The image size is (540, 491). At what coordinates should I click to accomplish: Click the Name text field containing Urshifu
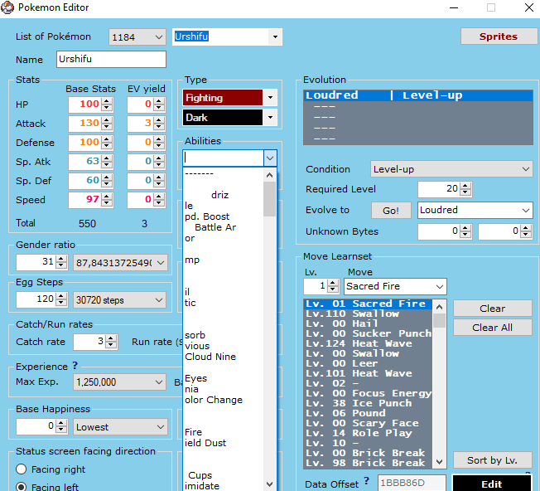click(111, 60)
